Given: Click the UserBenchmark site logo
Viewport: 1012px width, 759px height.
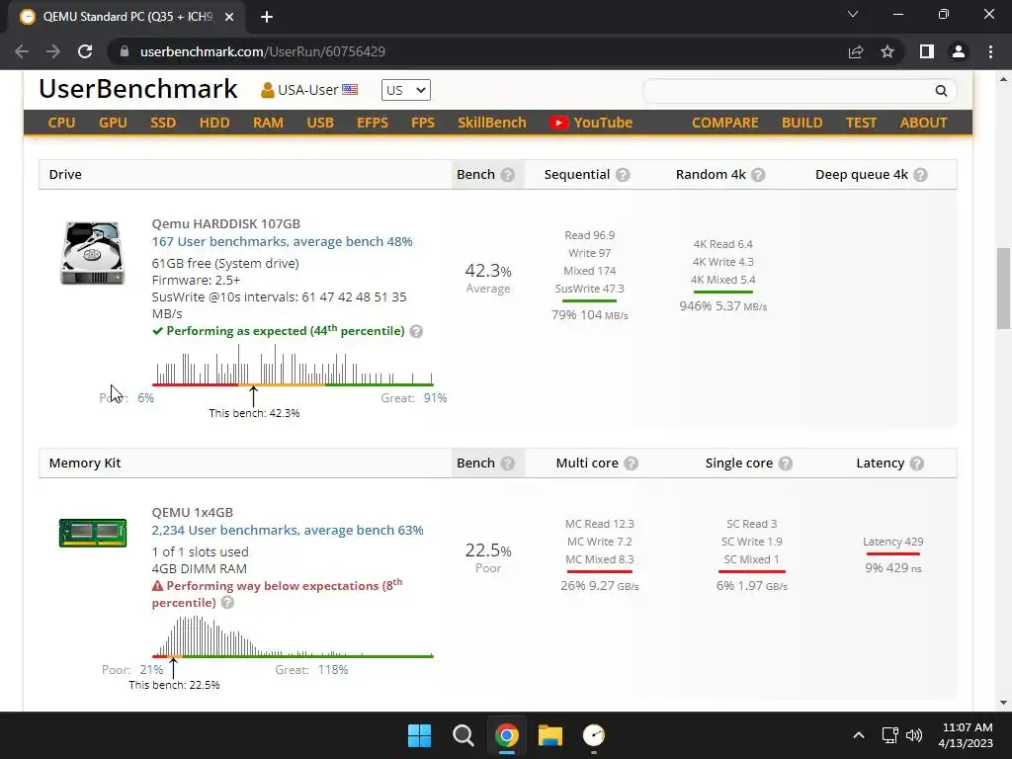Looking at the screenshot, I should 138,89.
